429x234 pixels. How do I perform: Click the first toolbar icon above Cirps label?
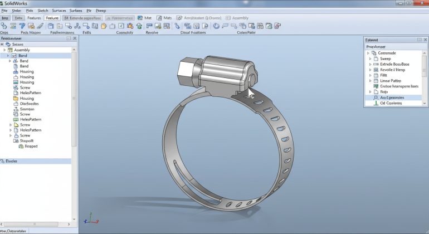coord(4,26)
